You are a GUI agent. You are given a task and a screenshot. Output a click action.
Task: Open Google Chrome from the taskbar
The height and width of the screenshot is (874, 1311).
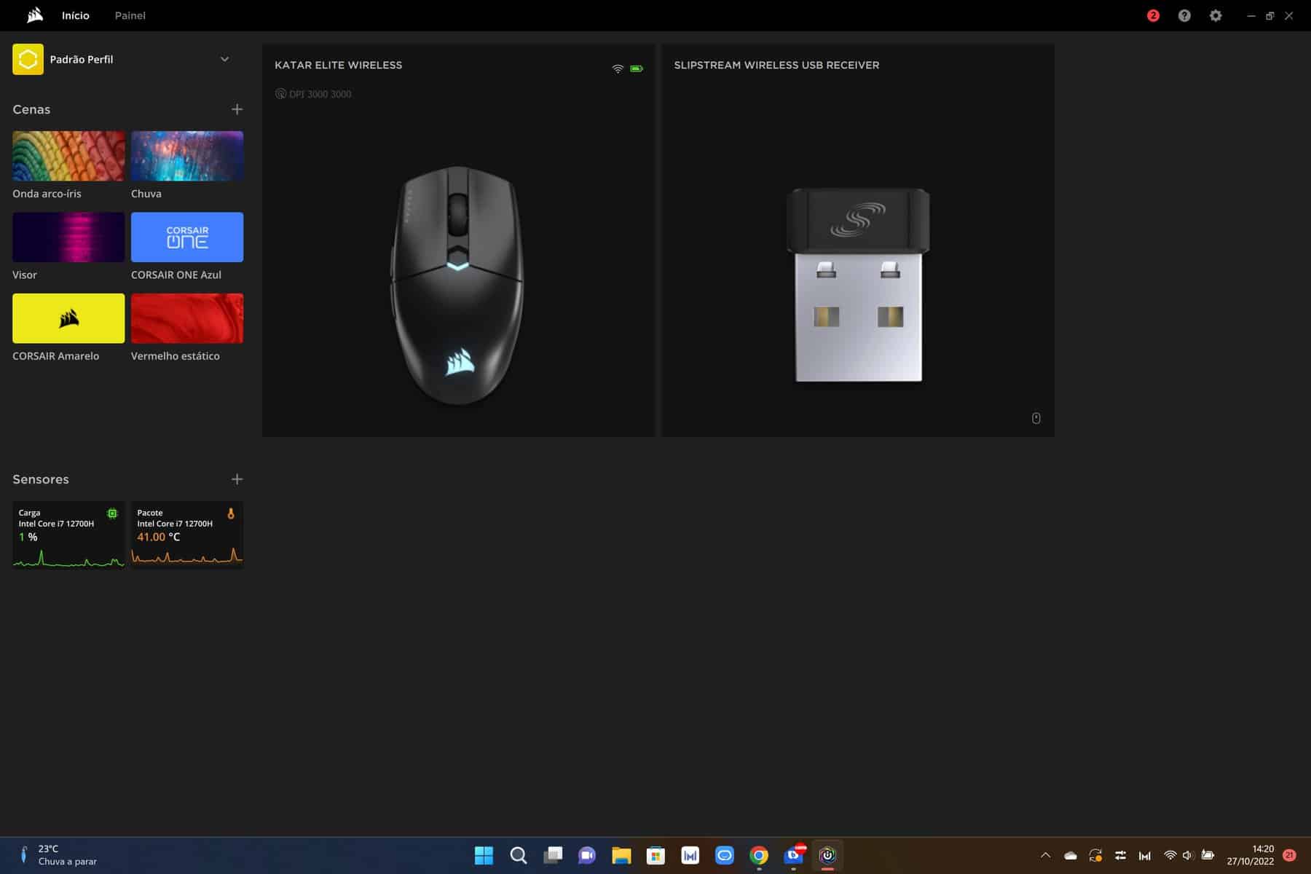pyautogui.click(x=759, y=855)
